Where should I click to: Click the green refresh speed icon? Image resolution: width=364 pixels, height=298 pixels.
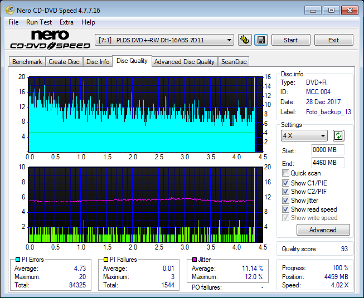(338, 135)
